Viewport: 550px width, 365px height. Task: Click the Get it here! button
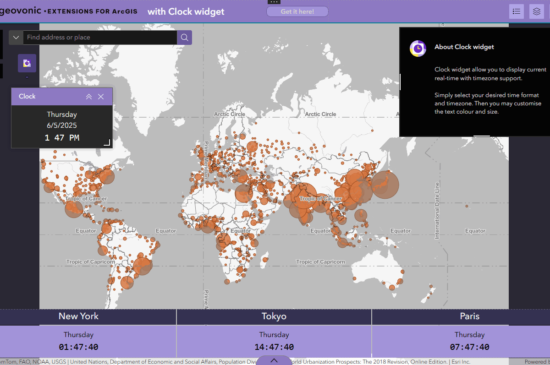297,11
